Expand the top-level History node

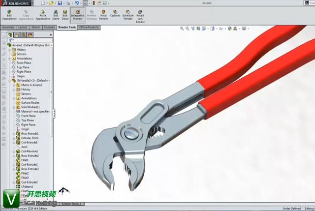pyautogui.click(x=9, y=50)
